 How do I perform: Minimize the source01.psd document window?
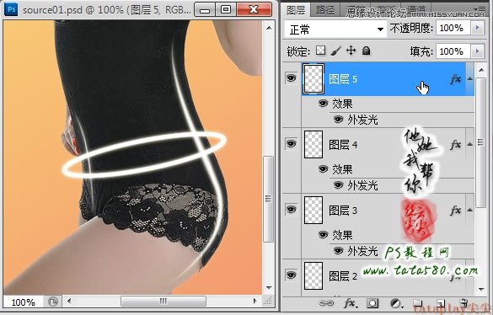click(x=205, y=9)
